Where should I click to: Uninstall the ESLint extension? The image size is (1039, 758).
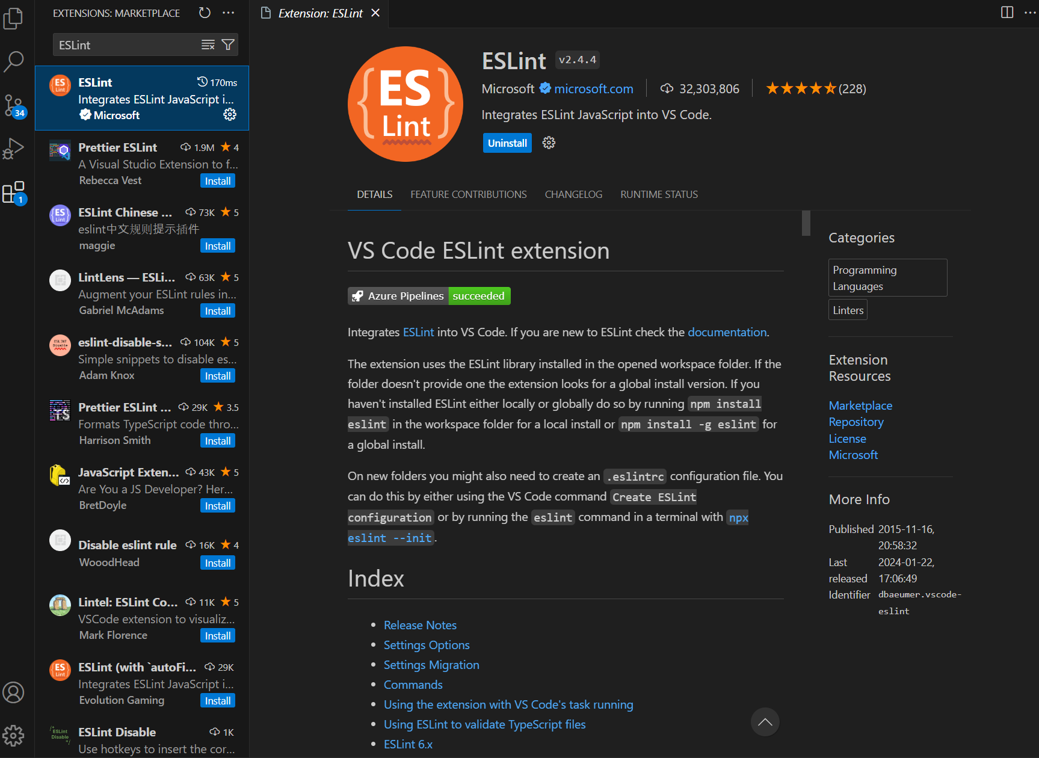[507, 143]
